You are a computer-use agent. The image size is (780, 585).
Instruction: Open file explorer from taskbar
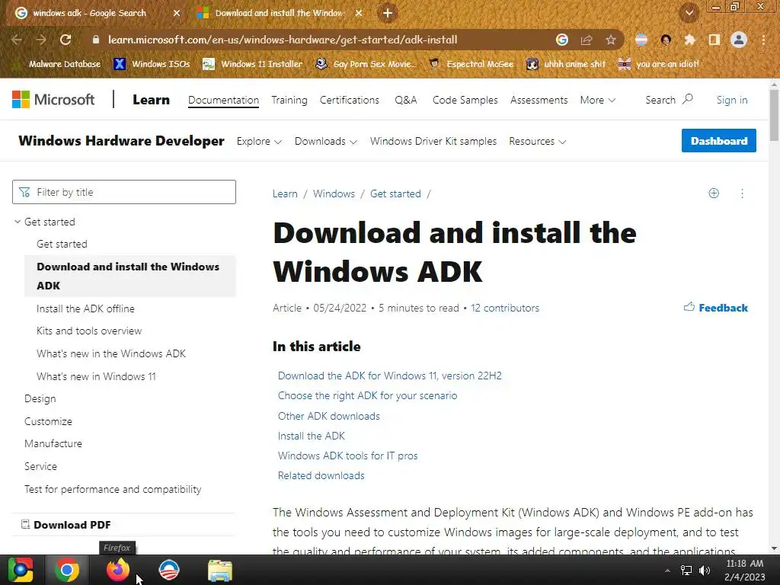point(220,570)
